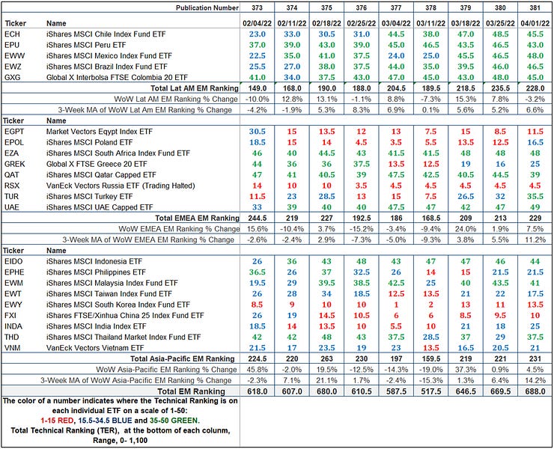Select Total EM Ranking value 688.0
Viewport: 554px width, 449px height.
click(x=535, y=391)
